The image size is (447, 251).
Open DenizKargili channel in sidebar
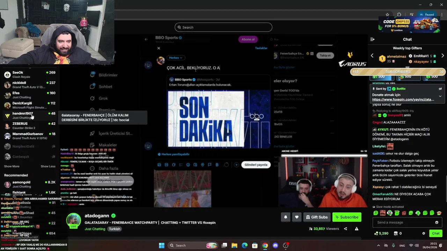(x=30, y=105)
